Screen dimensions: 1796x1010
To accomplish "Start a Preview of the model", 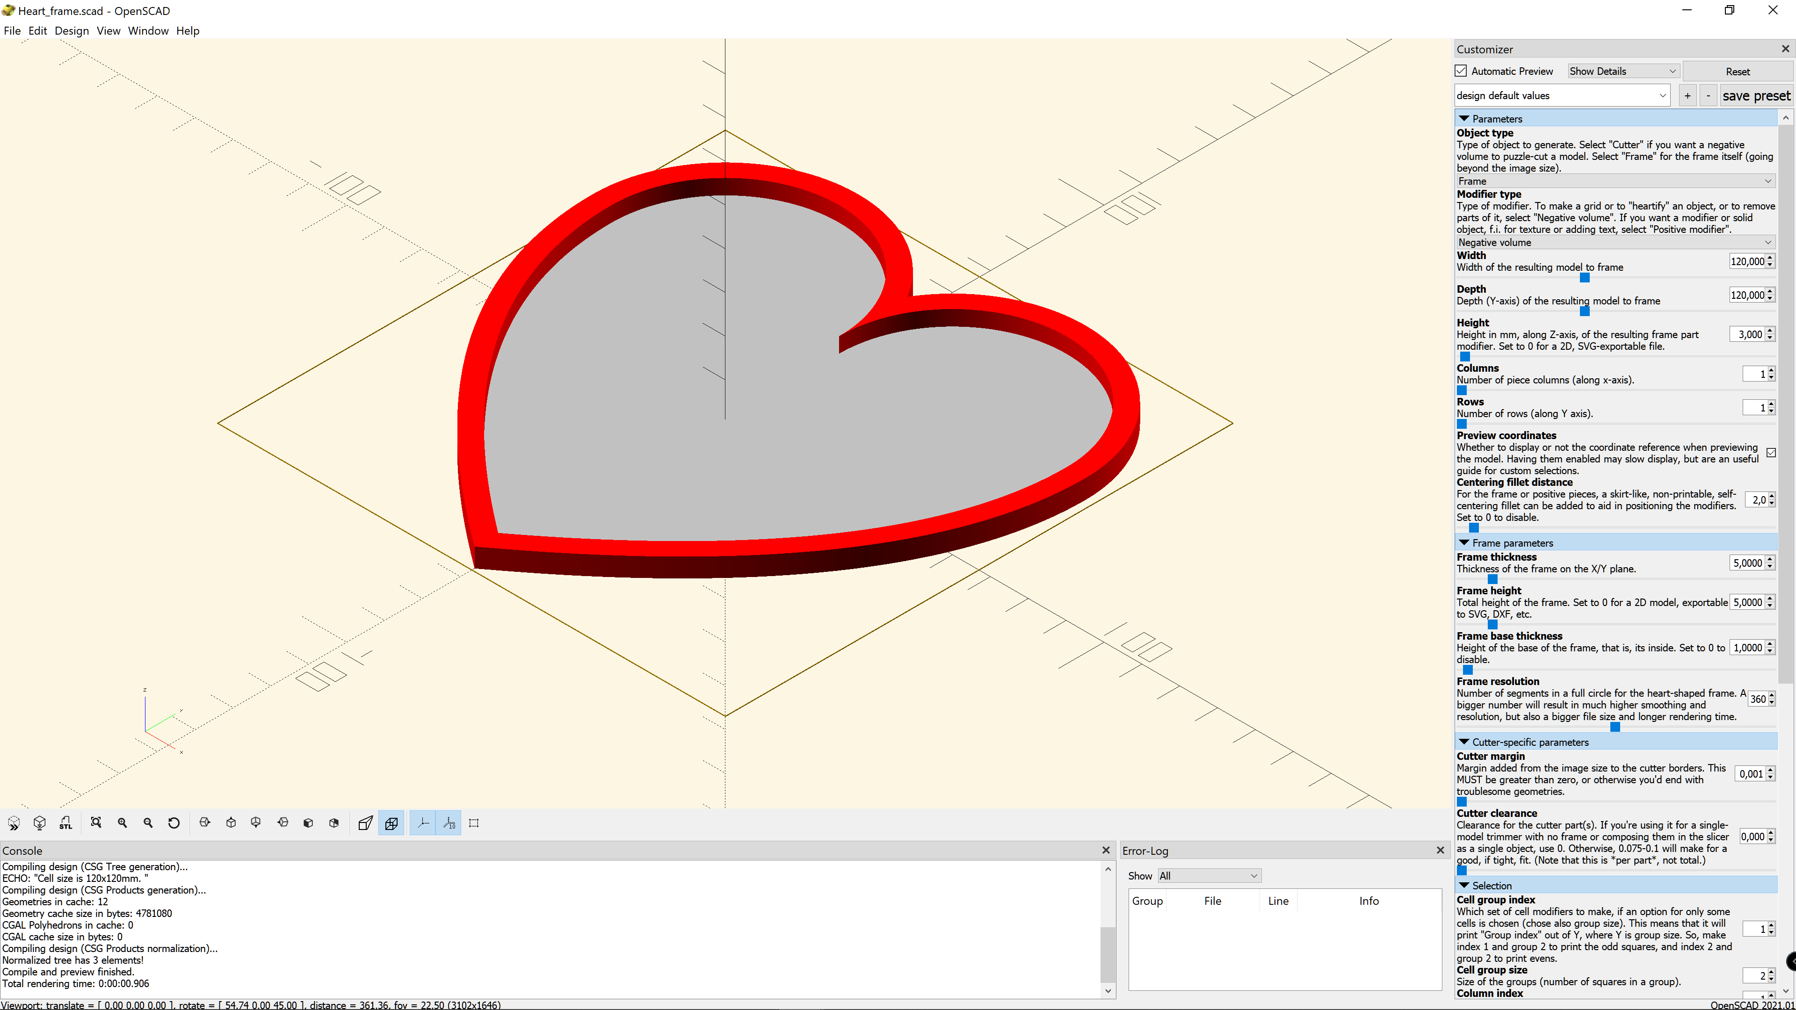I will coord(14,822).
